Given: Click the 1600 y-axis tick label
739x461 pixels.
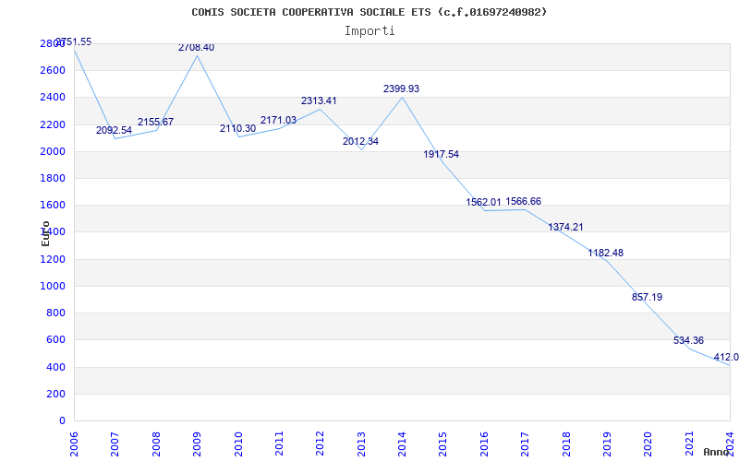Looking at the screenshot, I should [x=53, y=206].
